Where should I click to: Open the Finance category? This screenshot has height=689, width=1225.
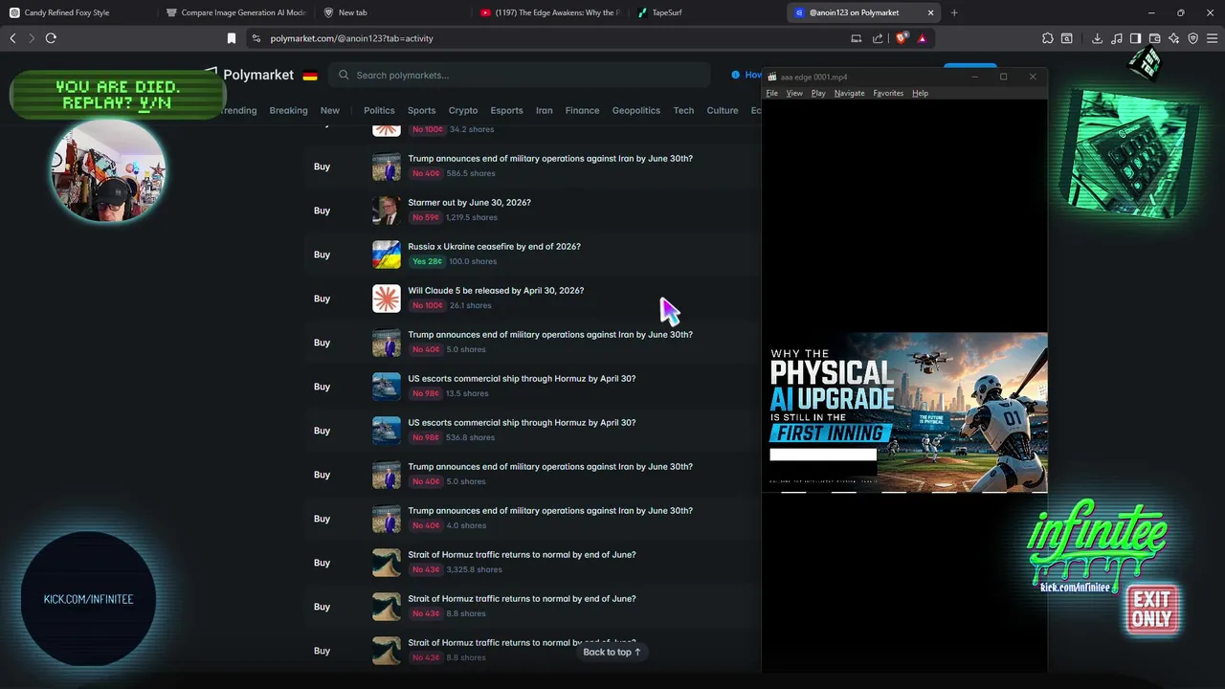click(582, 110)
